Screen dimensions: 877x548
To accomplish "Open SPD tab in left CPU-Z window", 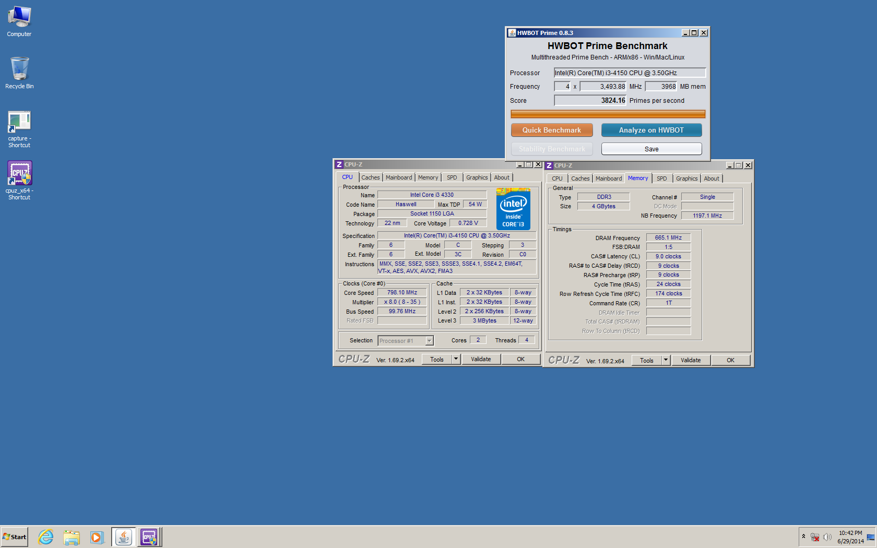I will pyautogui.click(x=452, y=177).
